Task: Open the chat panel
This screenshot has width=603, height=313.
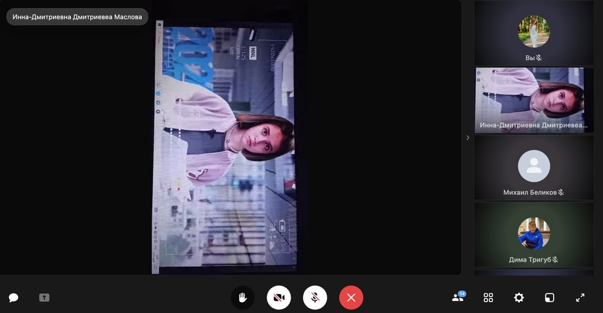Action: point(14,297)
